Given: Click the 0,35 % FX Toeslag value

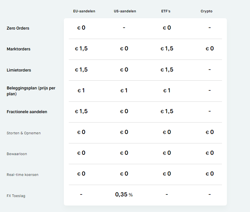Looking at the screenshot, I should pyautogui.click(x=124, y=195).
